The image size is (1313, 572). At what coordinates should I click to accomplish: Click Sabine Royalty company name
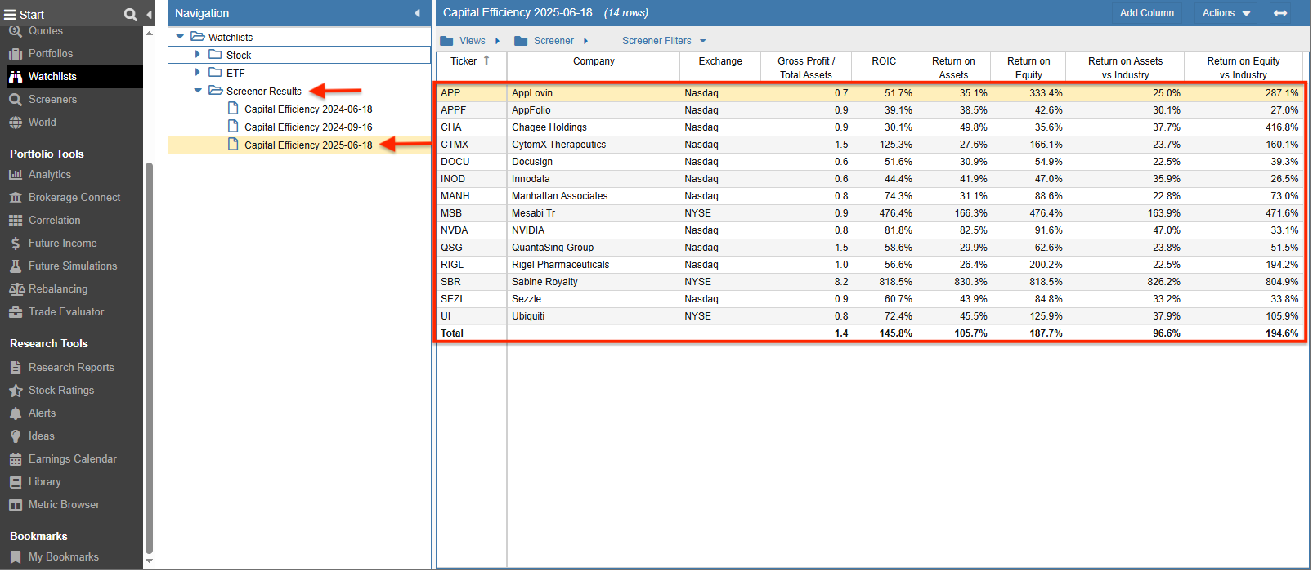point(544,282)
